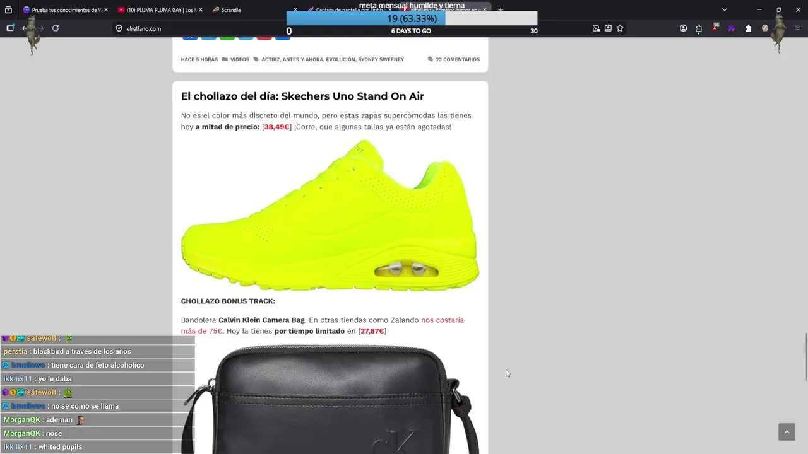This screenshot has width=808, height=454.
Task: Click the browser reload button
Action: click(56, 28)
